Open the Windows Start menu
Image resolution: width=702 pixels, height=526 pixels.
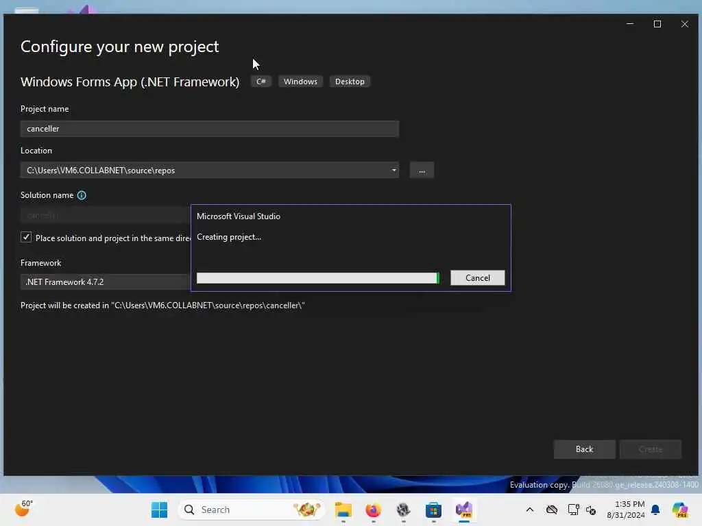pos(159,510)
